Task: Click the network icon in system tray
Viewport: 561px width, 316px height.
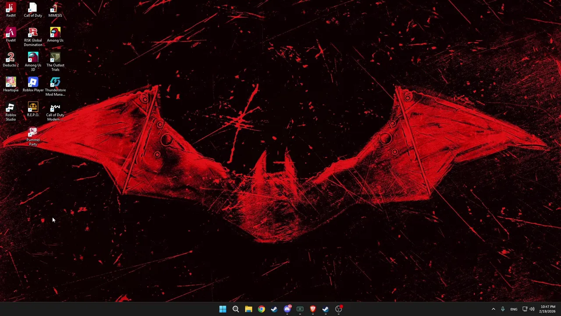Action: 525,309
